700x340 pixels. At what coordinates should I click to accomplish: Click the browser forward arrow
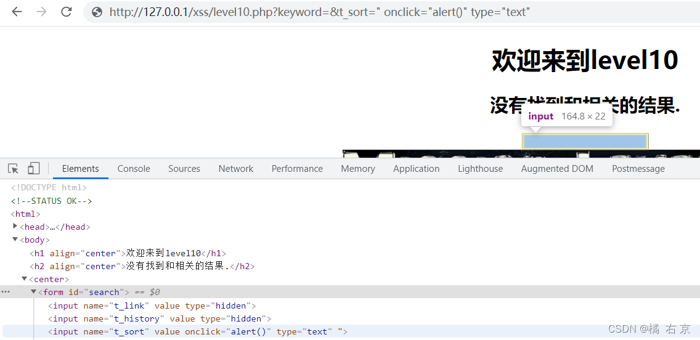click(41, 12)
